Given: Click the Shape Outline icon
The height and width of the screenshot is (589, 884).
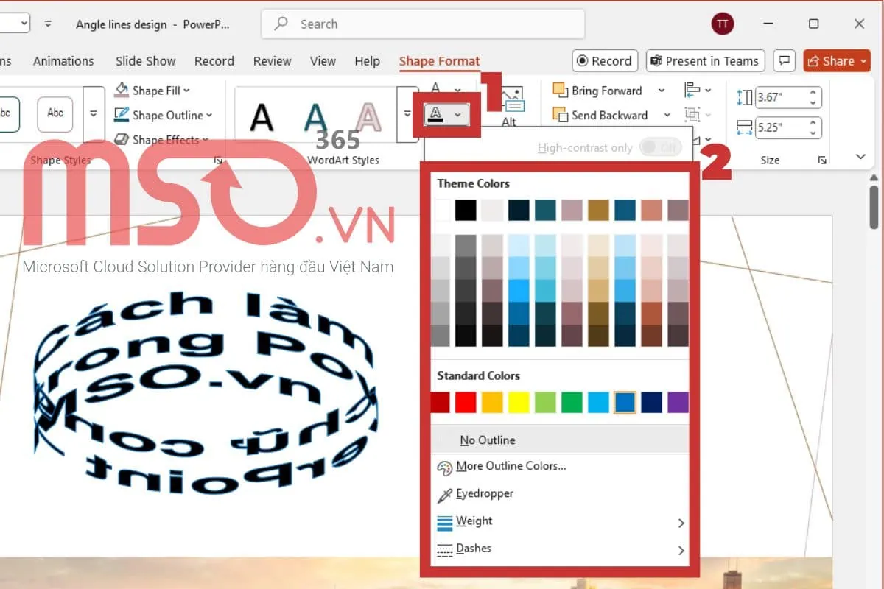Looking at the screenshot, I should click(122, 115).
